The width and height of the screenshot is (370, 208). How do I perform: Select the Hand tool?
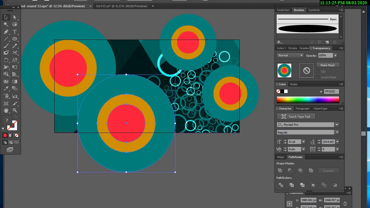click(x=6, y=110)
